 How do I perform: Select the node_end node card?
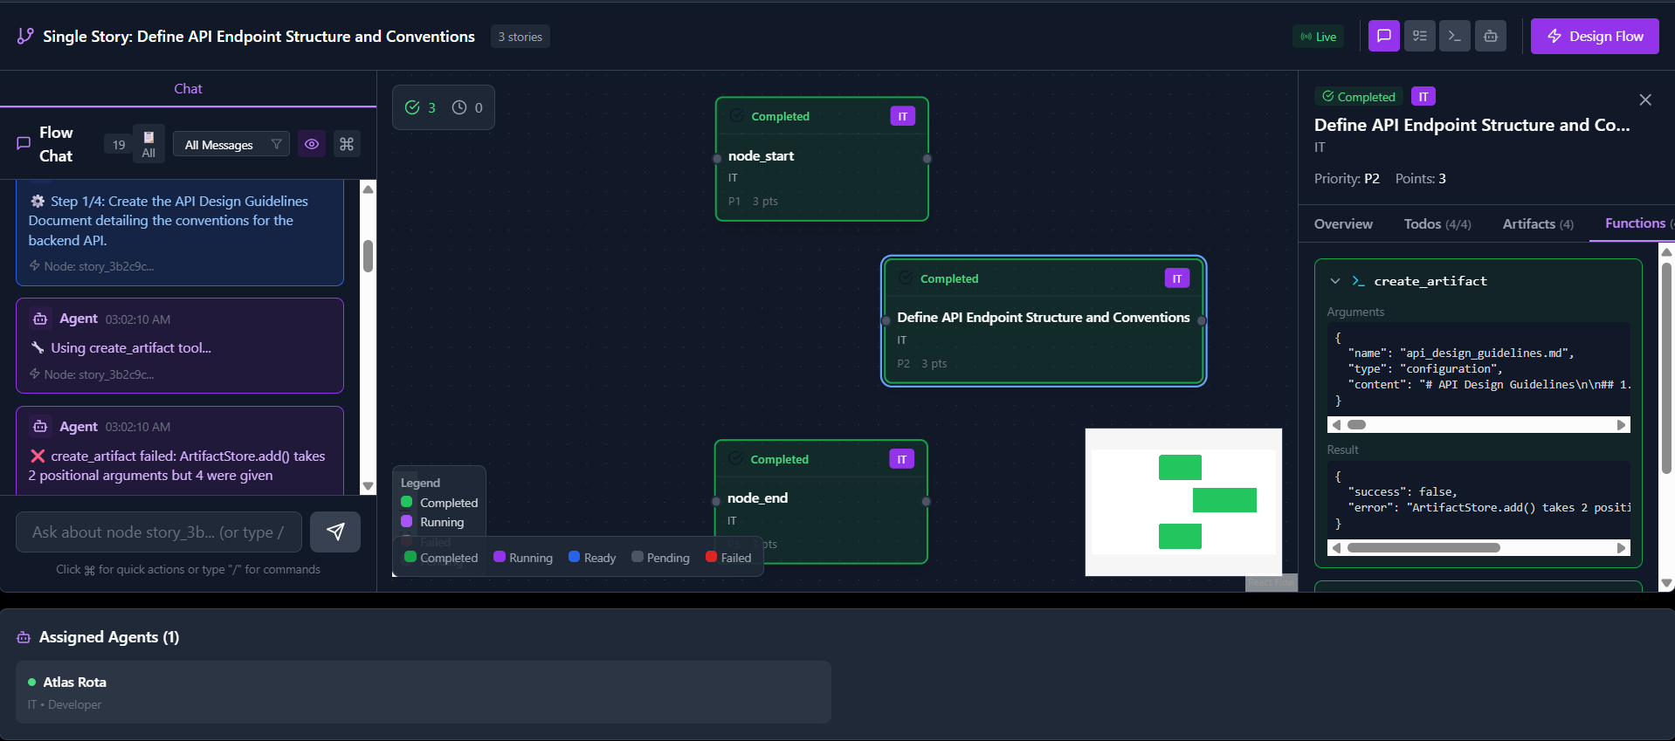pyautogui.click(x=821, y=502)
